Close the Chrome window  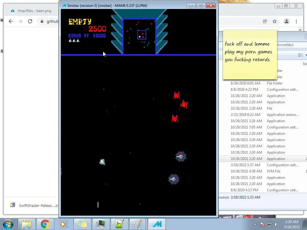(296, 6)
